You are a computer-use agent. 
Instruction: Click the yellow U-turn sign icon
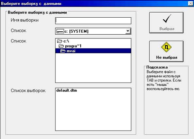(166, 47)
